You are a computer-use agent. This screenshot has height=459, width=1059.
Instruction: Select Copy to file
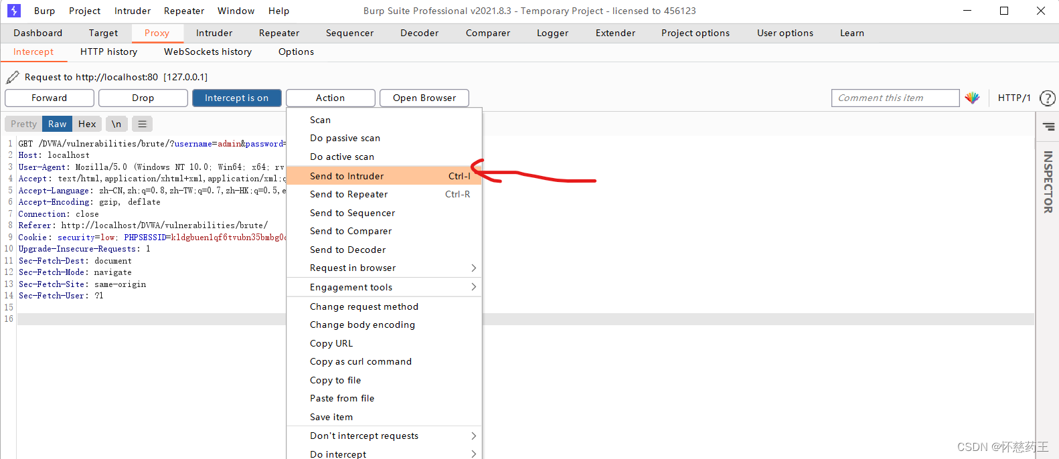coord(384,380)
